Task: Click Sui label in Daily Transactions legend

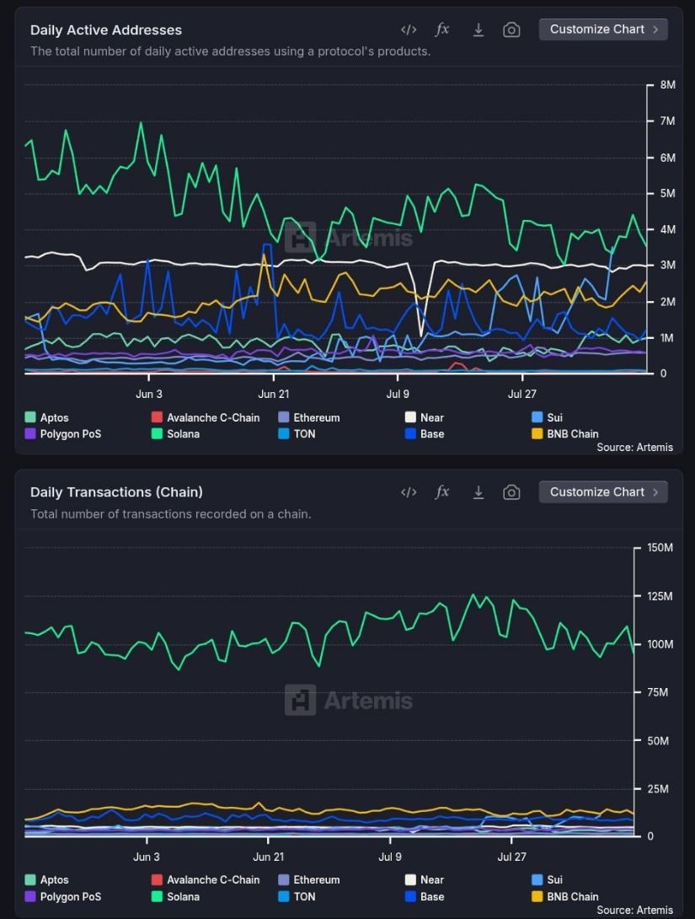Action: pos(555,879)
